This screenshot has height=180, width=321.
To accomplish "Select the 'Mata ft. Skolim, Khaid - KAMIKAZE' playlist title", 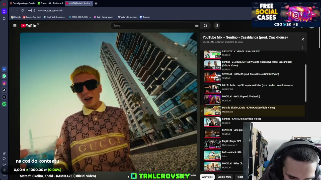I will click(x=248, y=108).
